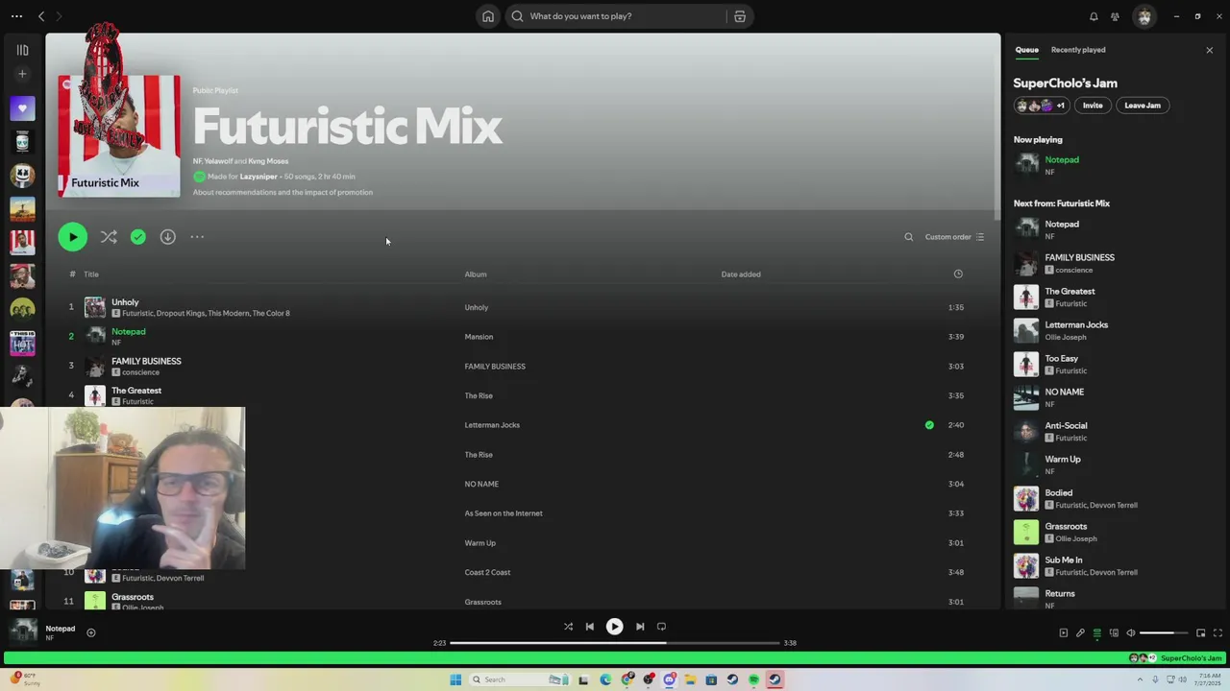Mute volume speaker icon in player
This screenshot has height=691, width=1230.
pos(1131,633)
